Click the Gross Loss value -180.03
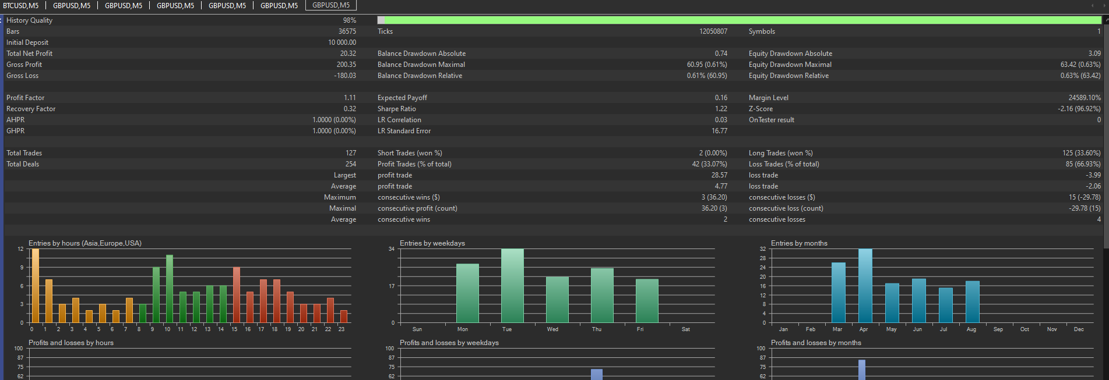The height and width of the screenshot is (380, 1109). pos(345,76)
